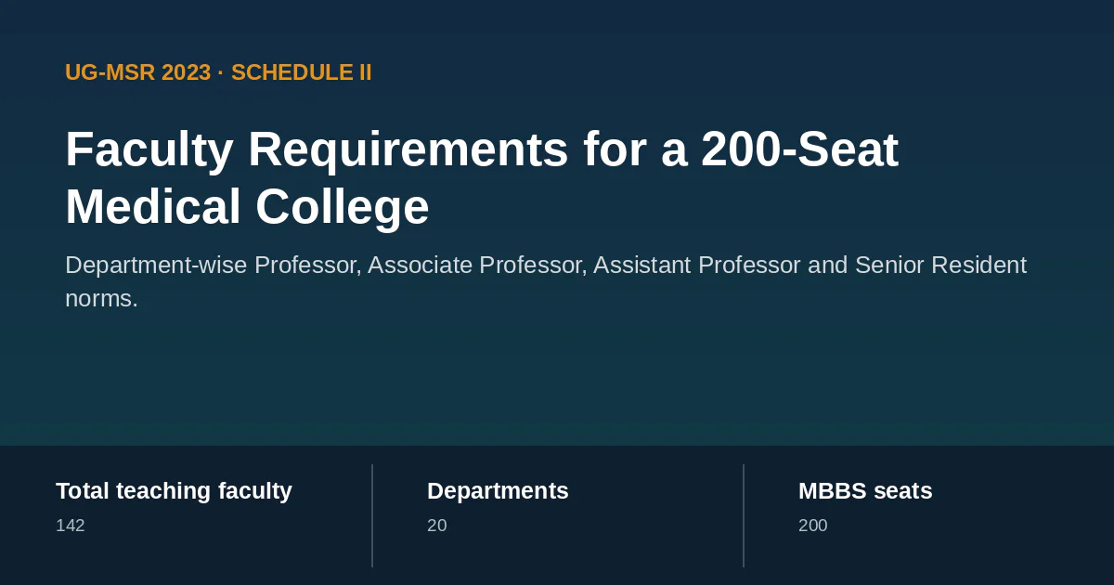Click the title line "Faculty Requirements for a 200-Seat"
Screen dimensions: 1114x585
tap(482, 149)
